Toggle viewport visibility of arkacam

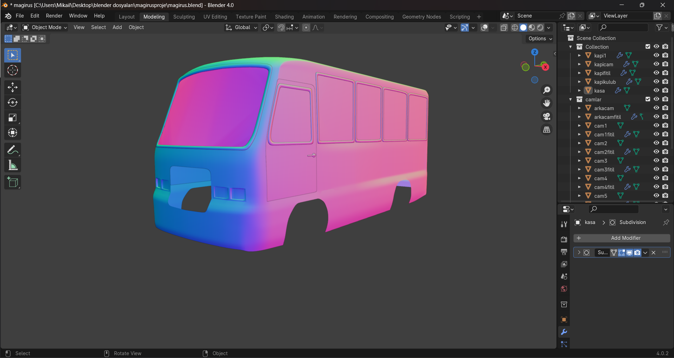[x=656, y=108]
